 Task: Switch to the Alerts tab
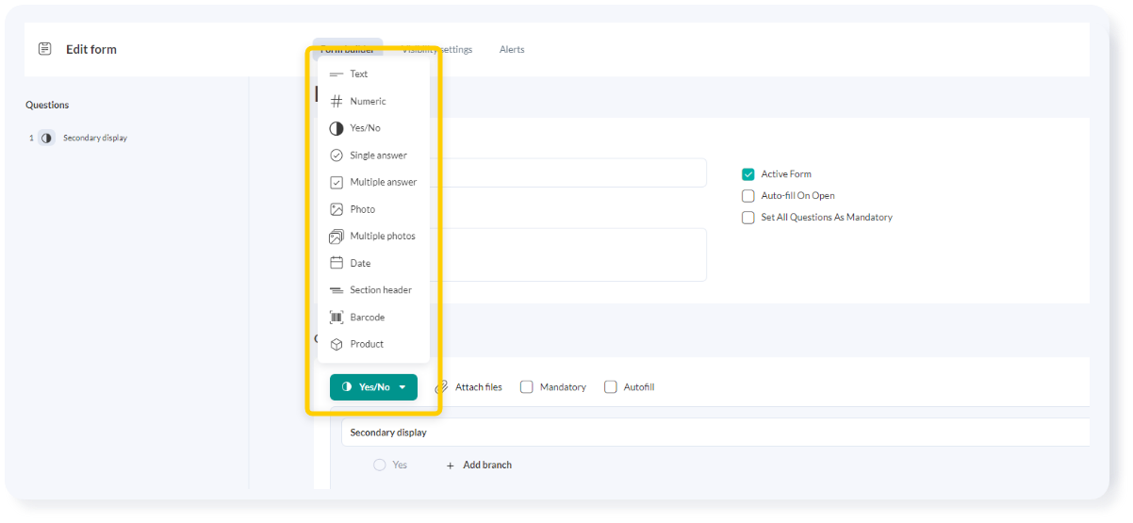[x=512, y=50]
